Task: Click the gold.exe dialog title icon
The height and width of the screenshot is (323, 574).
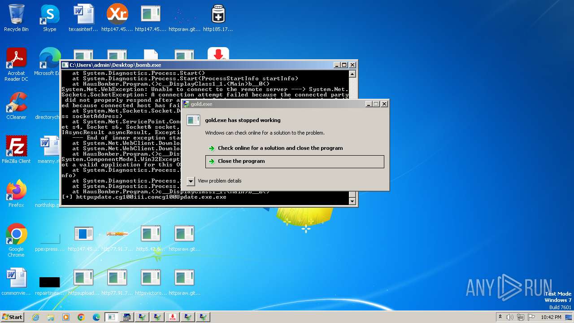Action: coord(186,104)
